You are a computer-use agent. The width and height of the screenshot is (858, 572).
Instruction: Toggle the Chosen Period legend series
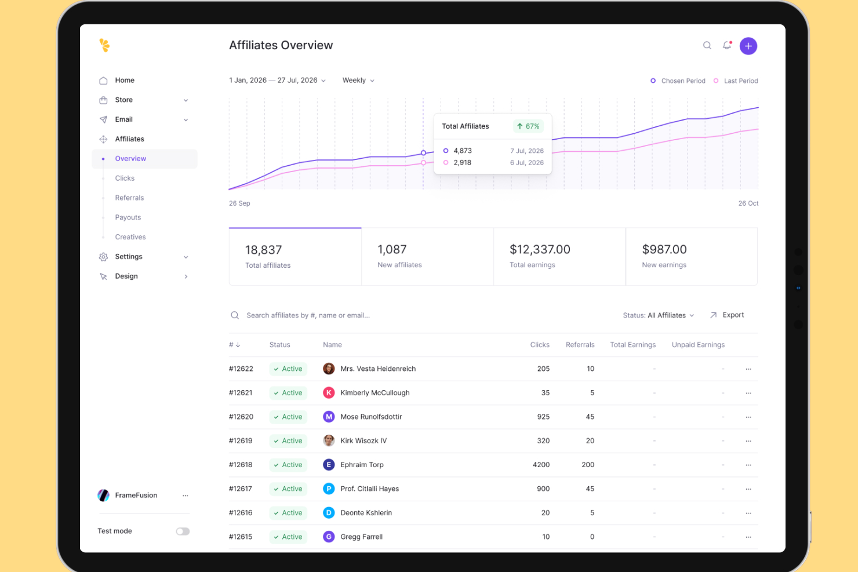tap(678, 81)
